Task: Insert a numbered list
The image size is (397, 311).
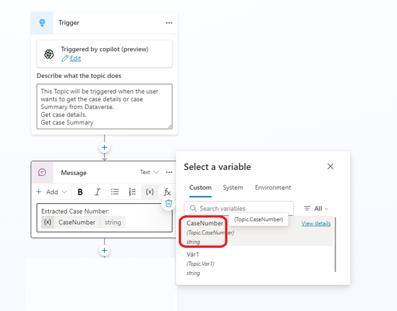Action: (x=132, y=192)
